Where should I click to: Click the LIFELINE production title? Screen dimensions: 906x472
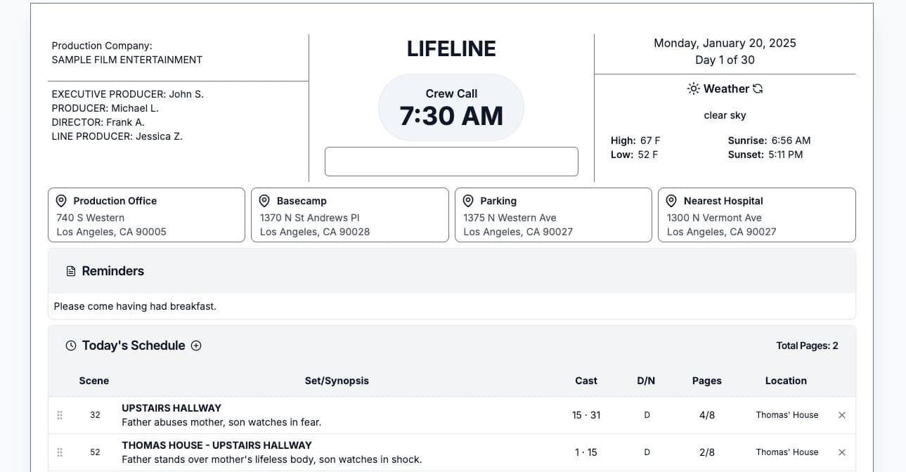click(451, 48)
